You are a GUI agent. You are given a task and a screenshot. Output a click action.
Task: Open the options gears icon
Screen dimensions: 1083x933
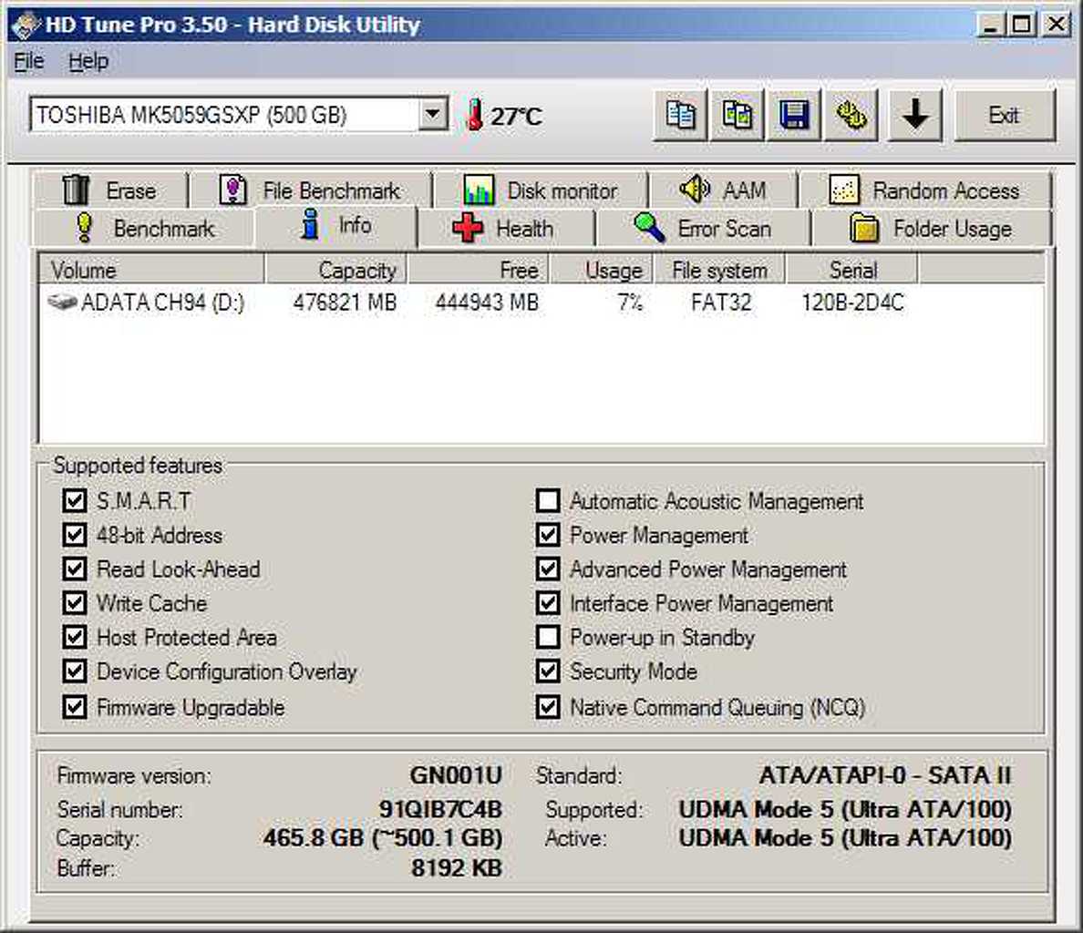851,115
